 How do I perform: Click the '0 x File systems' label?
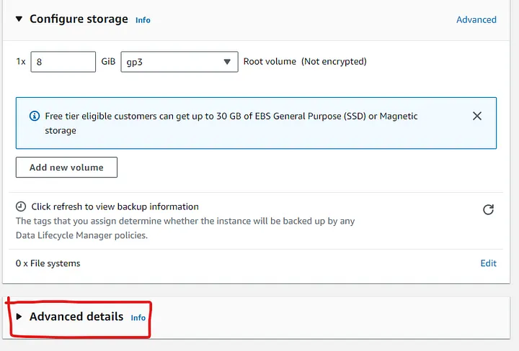point(48,263)
